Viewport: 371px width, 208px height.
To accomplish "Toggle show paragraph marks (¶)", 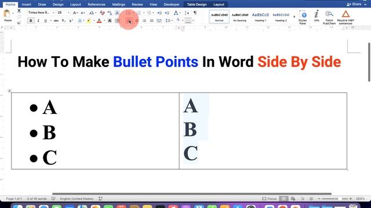I will pyautogui.click(x=195, y=13).
